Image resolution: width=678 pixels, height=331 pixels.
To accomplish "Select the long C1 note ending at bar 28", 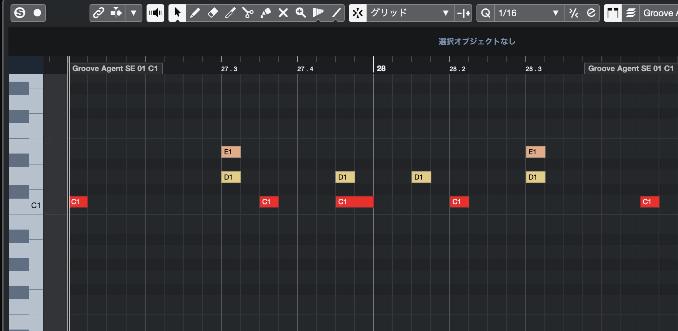I will point(355,202).
